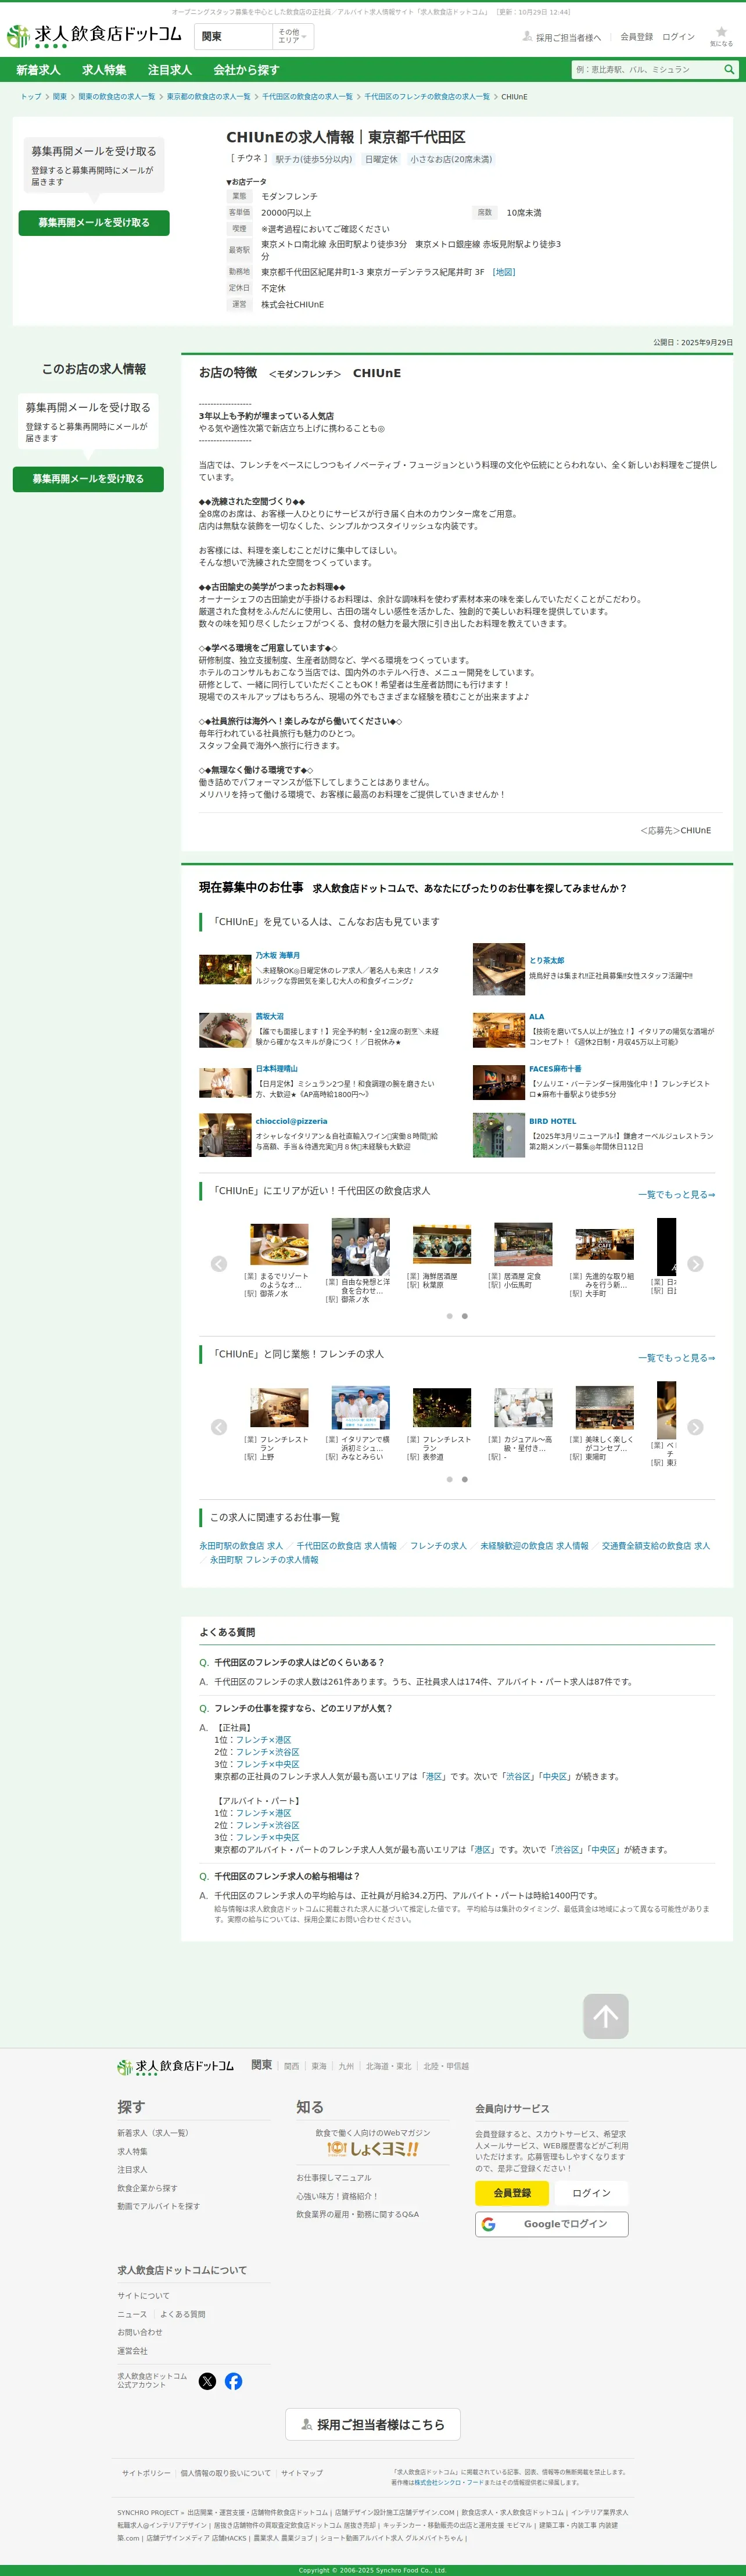Viewport: 746px width, 2576px height.
Task: Open the 地図 map link
Action: pyautogui.click(x=503, y=272)
